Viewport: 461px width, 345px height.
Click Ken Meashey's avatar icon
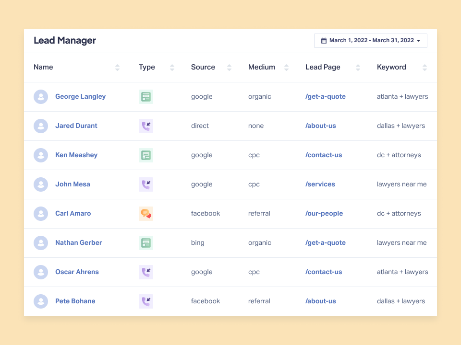point(41,155)
